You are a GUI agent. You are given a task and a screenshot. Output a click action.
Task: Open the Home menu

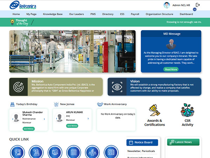click(16, 14)
